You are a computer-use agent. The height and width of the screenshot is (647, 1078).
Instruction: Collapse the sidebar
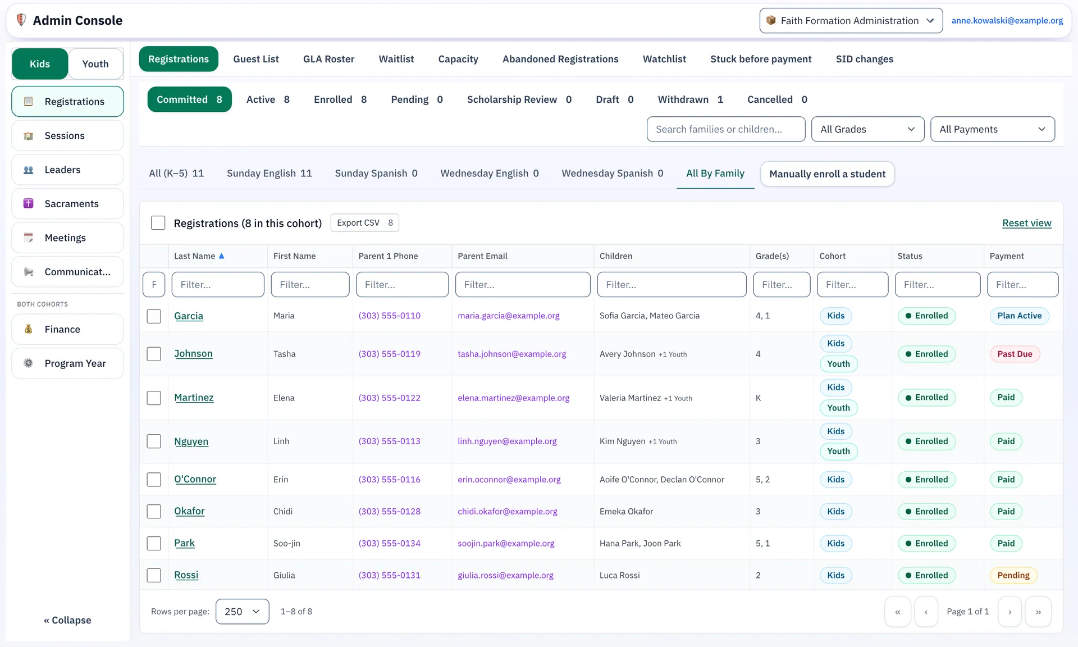click(67, 620)
